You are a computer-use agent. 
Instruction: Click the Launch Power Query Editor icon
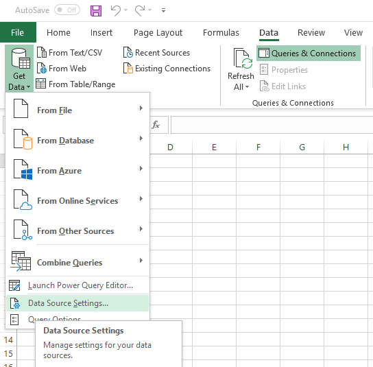(14, 285)
